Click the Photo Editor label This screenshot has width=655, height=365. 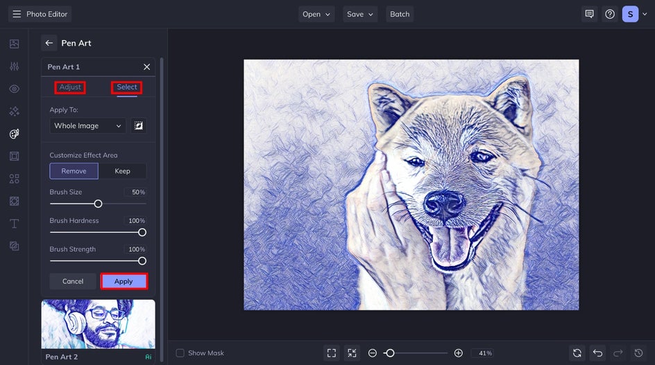(x=46, y=14)
